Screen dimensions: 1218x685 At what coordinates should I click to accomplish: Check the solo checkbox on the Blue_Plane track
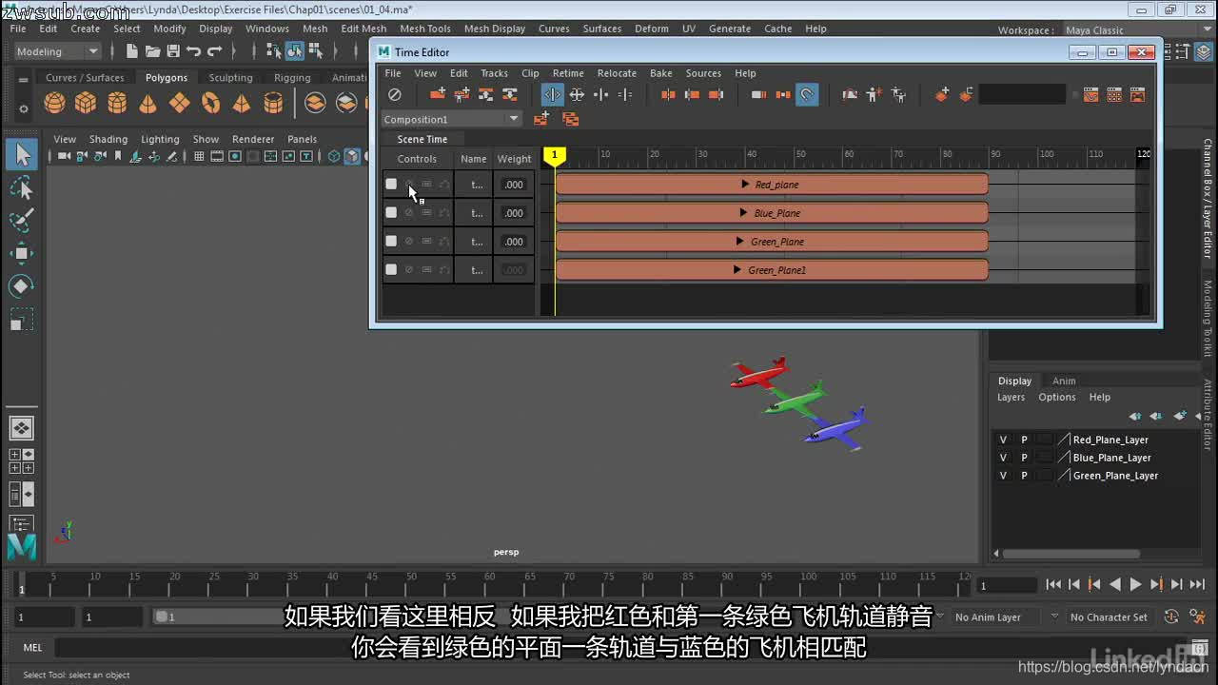point(391,212)
